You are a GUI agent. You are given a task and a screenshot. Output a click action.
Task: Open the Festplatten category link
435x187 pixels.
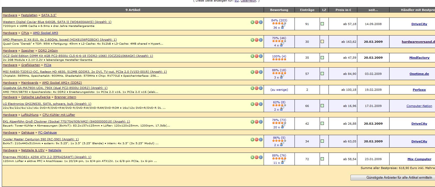[x=29, y=15]
